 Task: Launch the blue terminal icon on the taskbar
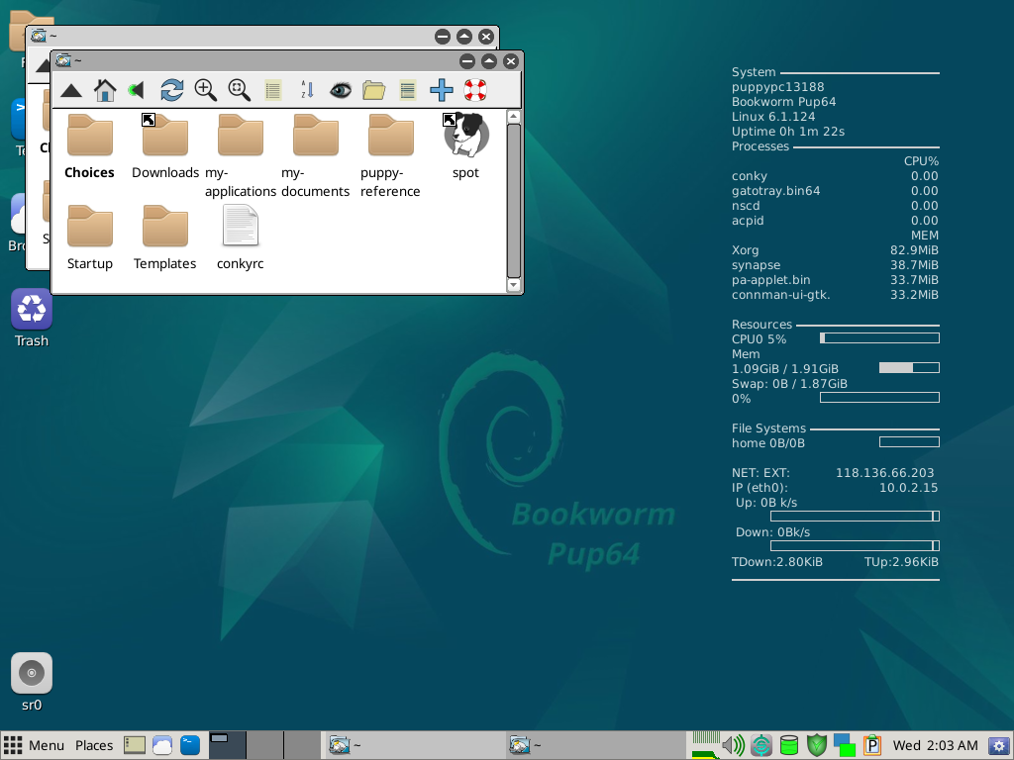(190, 745)
